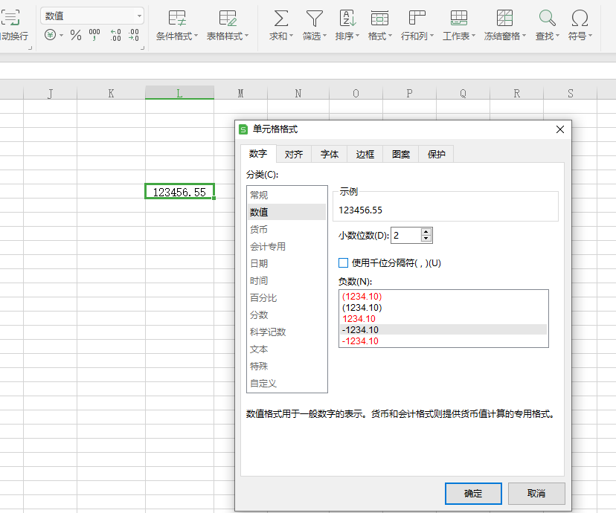Image resolution: width=616 pixels, height=513 pixels.
Task: Choose red 1234.10 negative format without sign
Action: [x=443, y=319]
